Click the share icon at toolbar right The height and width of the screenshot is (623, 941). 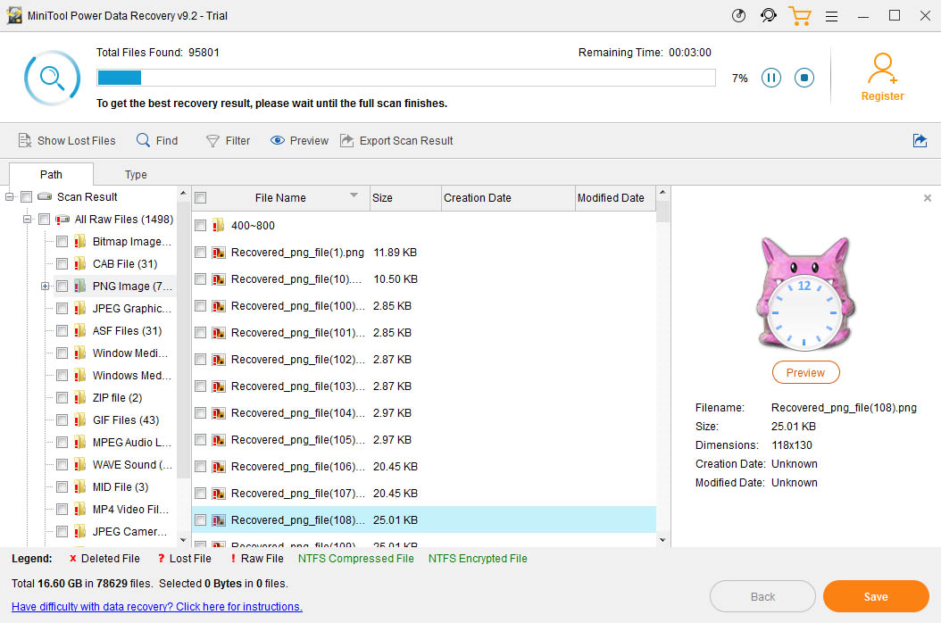pos(920,140)
